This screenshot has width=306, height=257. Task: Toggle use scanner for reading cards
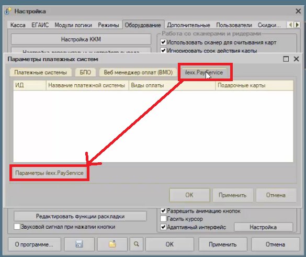pyautogui.click(x=163, y=42)
